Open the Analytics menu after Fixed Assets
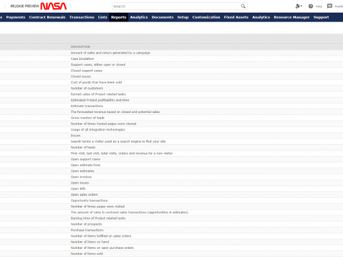 click(x=261, y=17)
